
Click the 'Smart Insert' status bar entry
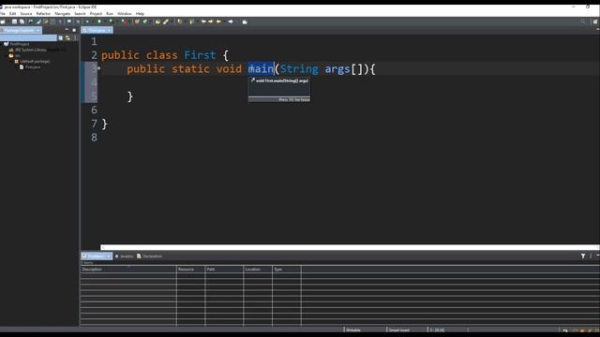coord(398,330)
